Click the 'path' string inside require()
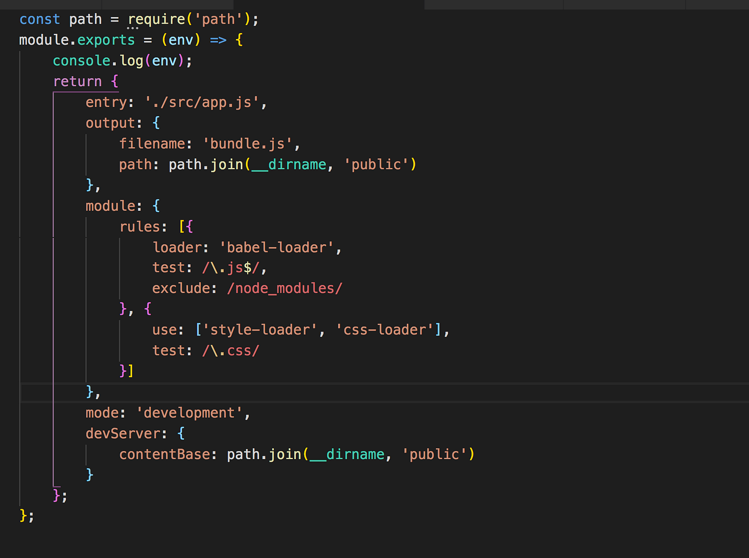 pyautogui.click(x=218, y=20)
